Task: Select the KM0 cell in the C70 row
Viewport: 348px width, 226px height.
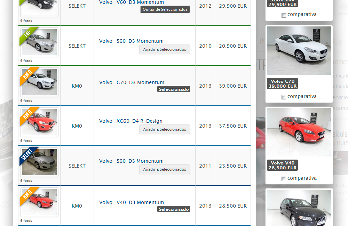Action: (x=77, y=86)
